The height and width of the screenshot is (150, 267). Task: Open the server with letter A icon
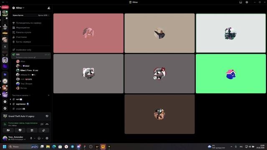5,46
